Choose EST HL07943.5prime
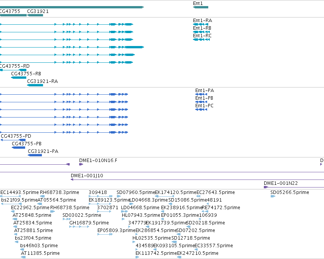This screenshot has width=324, height=259. pos(141,215)
